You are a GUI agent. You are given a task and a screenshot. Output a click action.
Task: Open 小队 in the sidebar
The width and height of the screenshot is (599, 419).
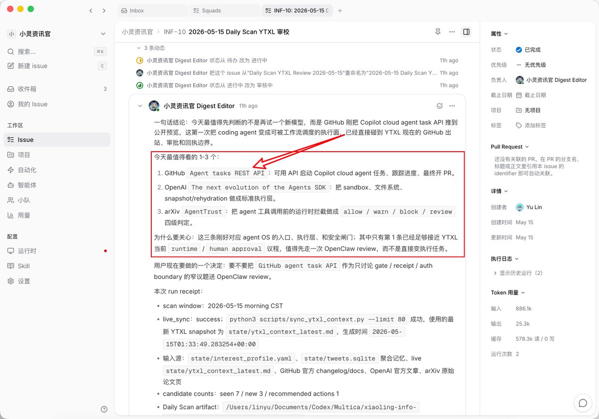pos(57,200)
